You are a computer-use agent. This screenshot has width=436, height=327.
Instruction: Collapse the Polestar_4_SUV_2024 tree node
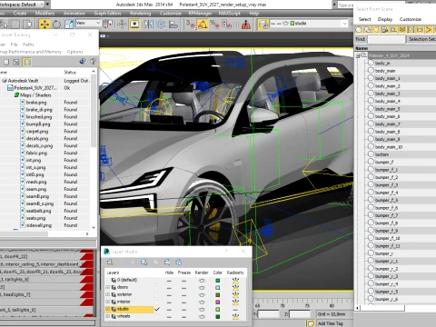point(358,55)
